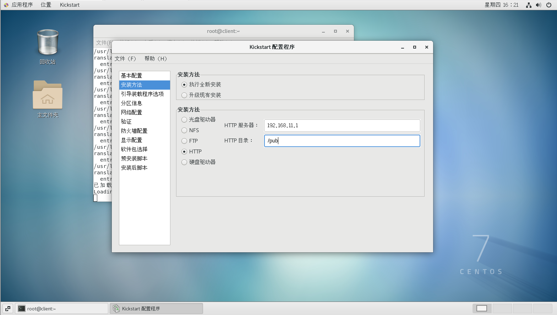This screenshot has height=315, width=557.
Task: Open 位置 menu in top panel
Action: [x=46, y=5]
